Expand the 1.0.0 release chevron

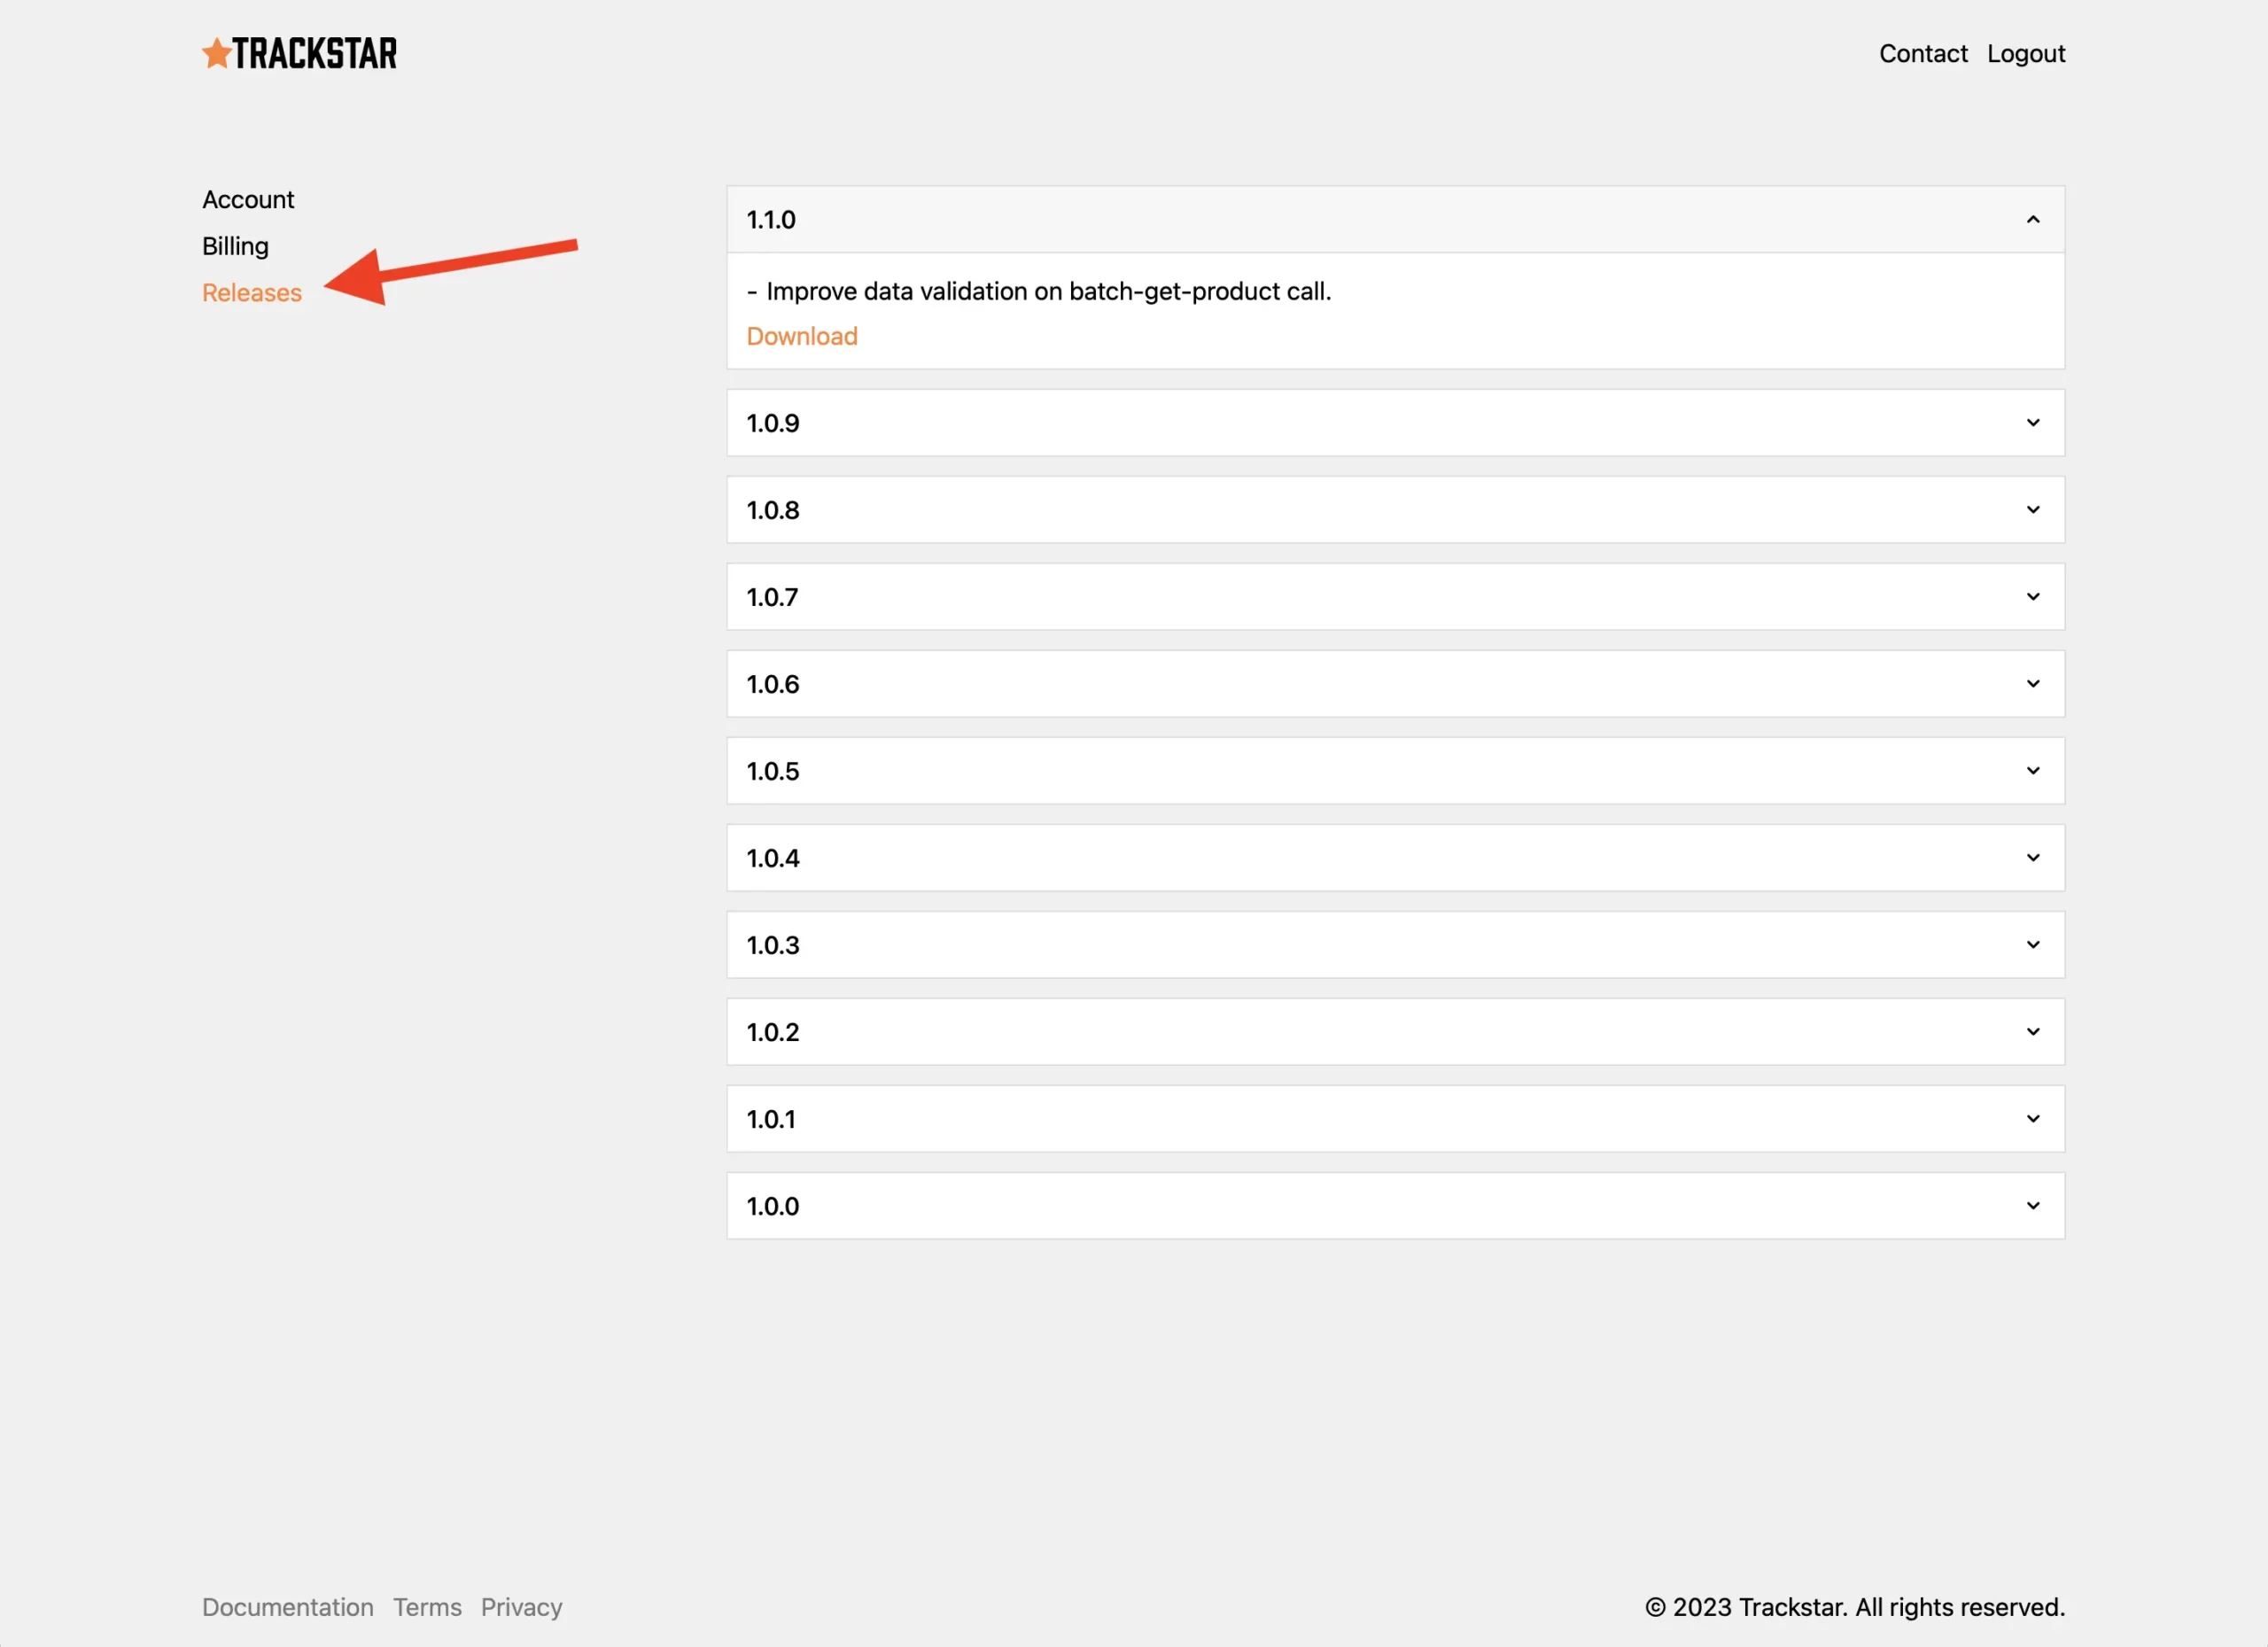click(2033, 1206)
